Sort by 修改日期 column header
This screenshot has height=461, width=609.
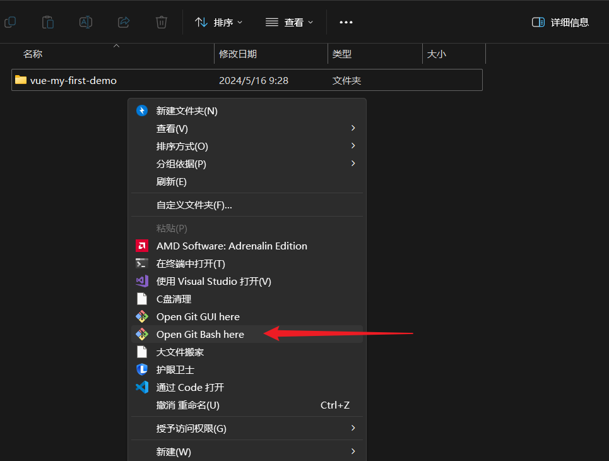238,54
